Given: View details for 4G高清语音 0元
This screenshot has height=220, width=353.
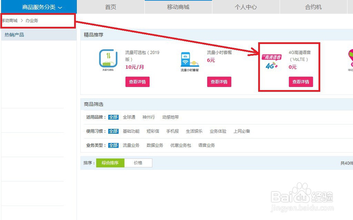Looking at the screenshot, I should point(301,82).
